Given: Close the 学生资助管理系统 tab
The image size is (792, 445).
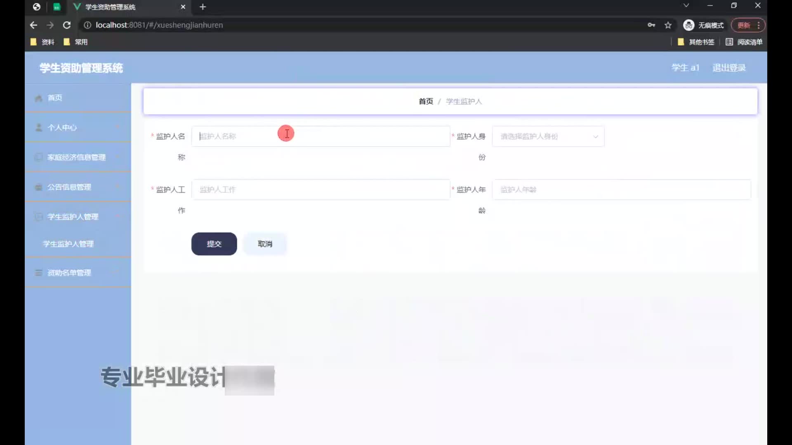Looking at the screenshot, I should point(183,7).
